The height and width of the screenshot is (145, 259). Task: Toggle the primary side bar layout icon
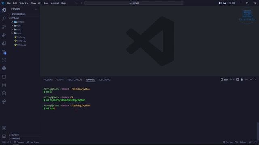coord(220,3)
